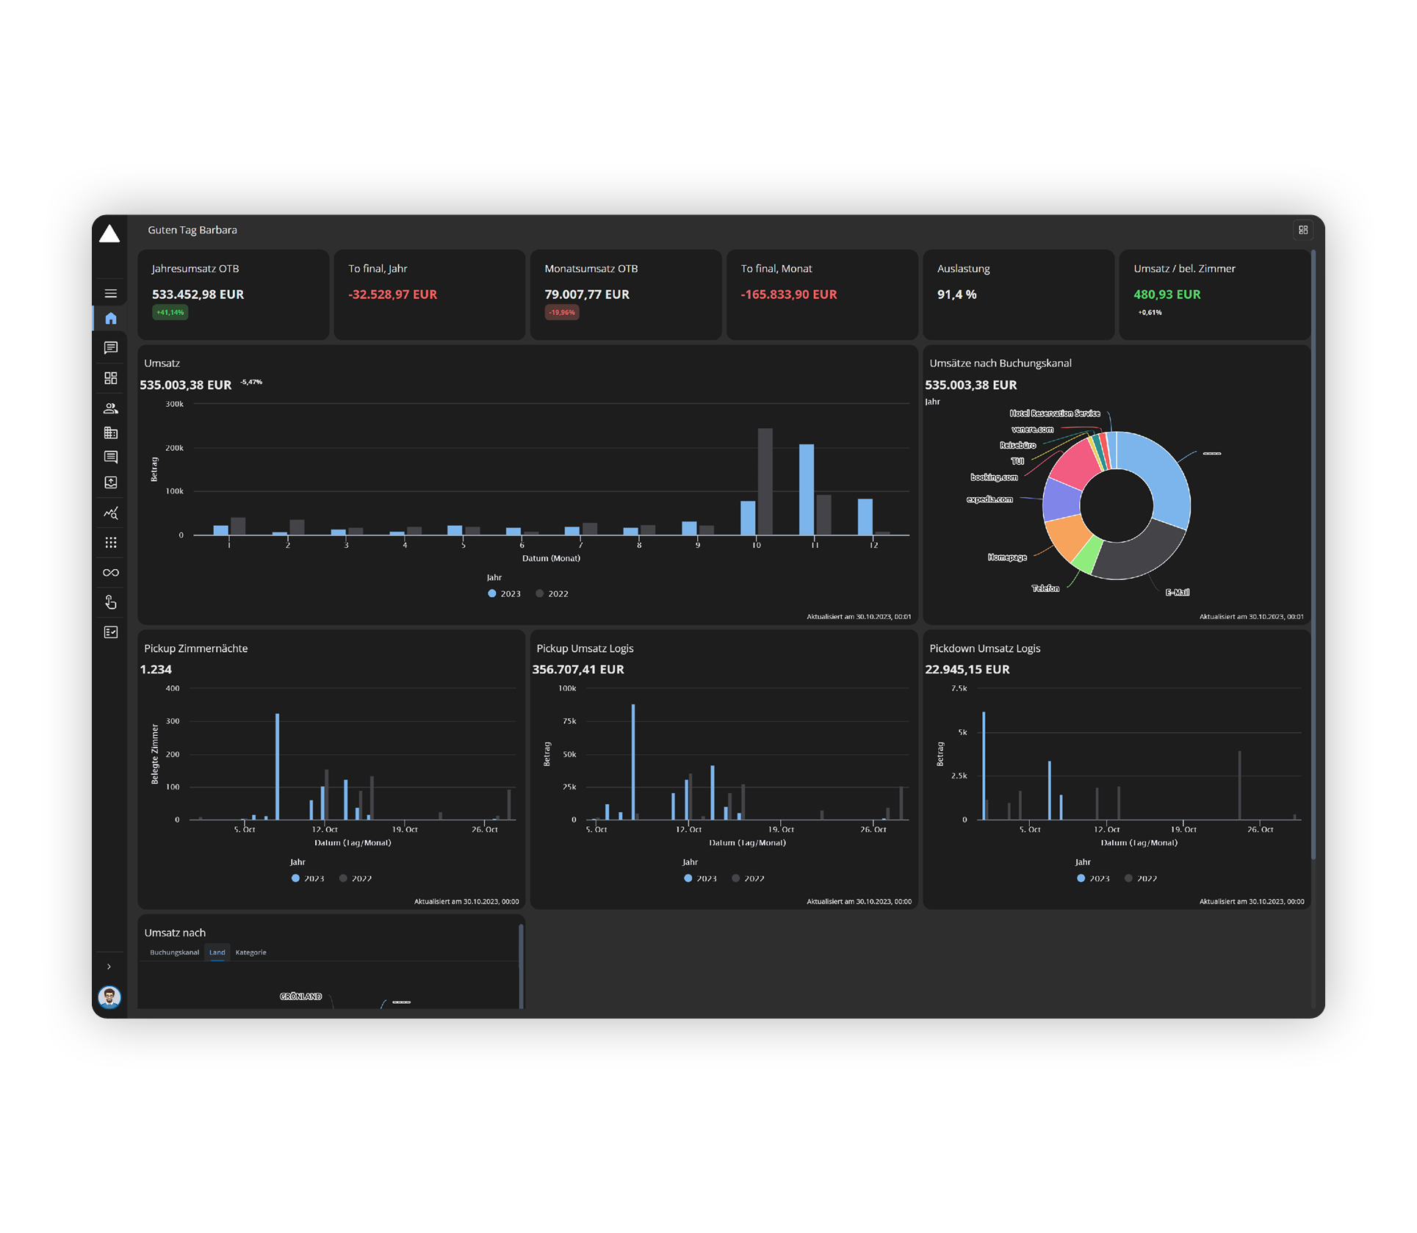Click Barbara's user avatar

pos(109,998)
